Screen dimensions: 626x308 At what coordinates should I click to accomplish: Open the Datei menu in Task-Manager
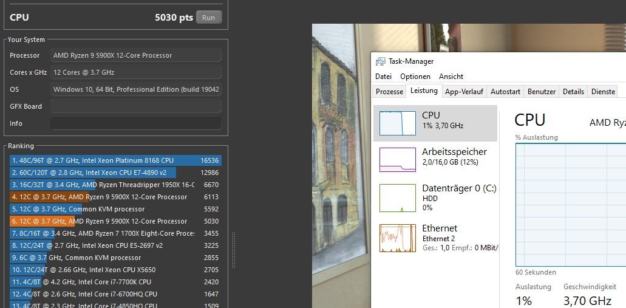(x=383, y=77)
